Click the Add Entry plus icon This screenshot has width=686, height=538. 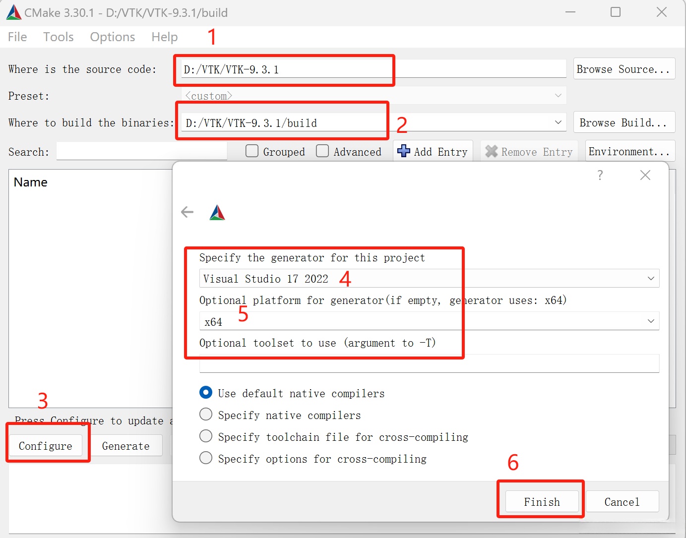(404, 151)
